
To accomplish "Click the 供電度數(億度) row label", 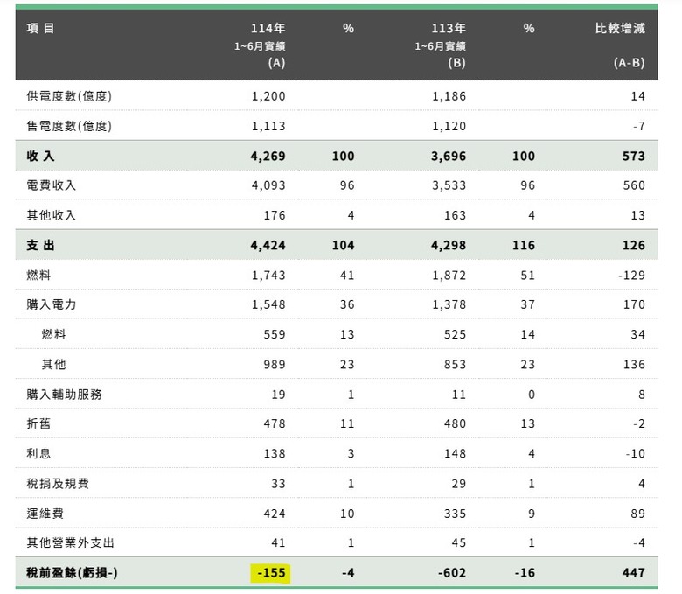I will 69,96.
